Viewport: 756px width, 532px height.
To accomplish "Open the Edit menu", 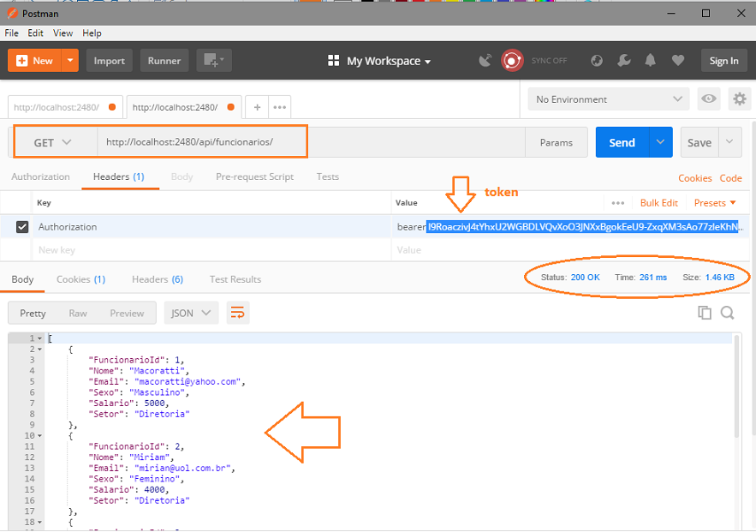I will pos(35,33).
